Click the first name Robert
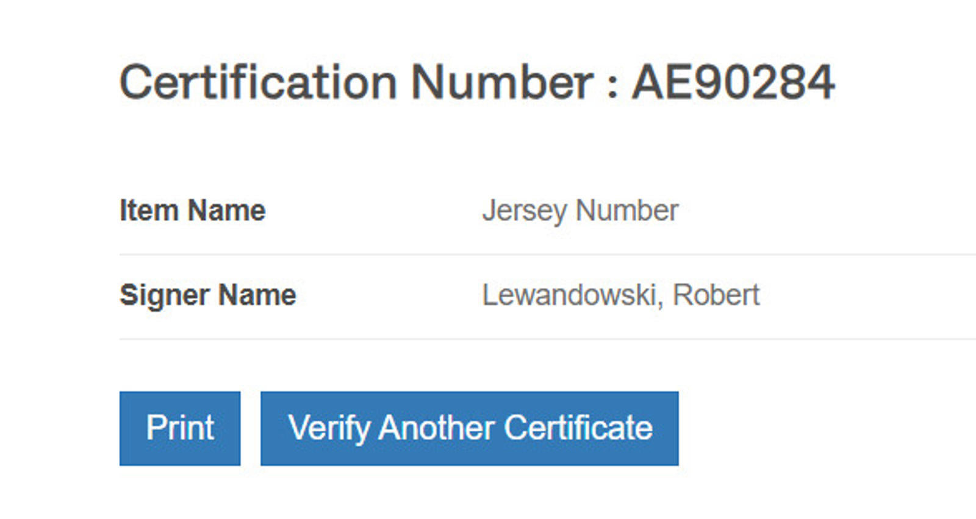This screenshot has height=519, width=976. (x=716, y=295)
